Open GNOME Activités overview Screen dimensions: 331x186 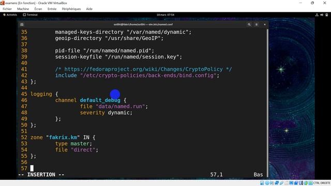10,15
